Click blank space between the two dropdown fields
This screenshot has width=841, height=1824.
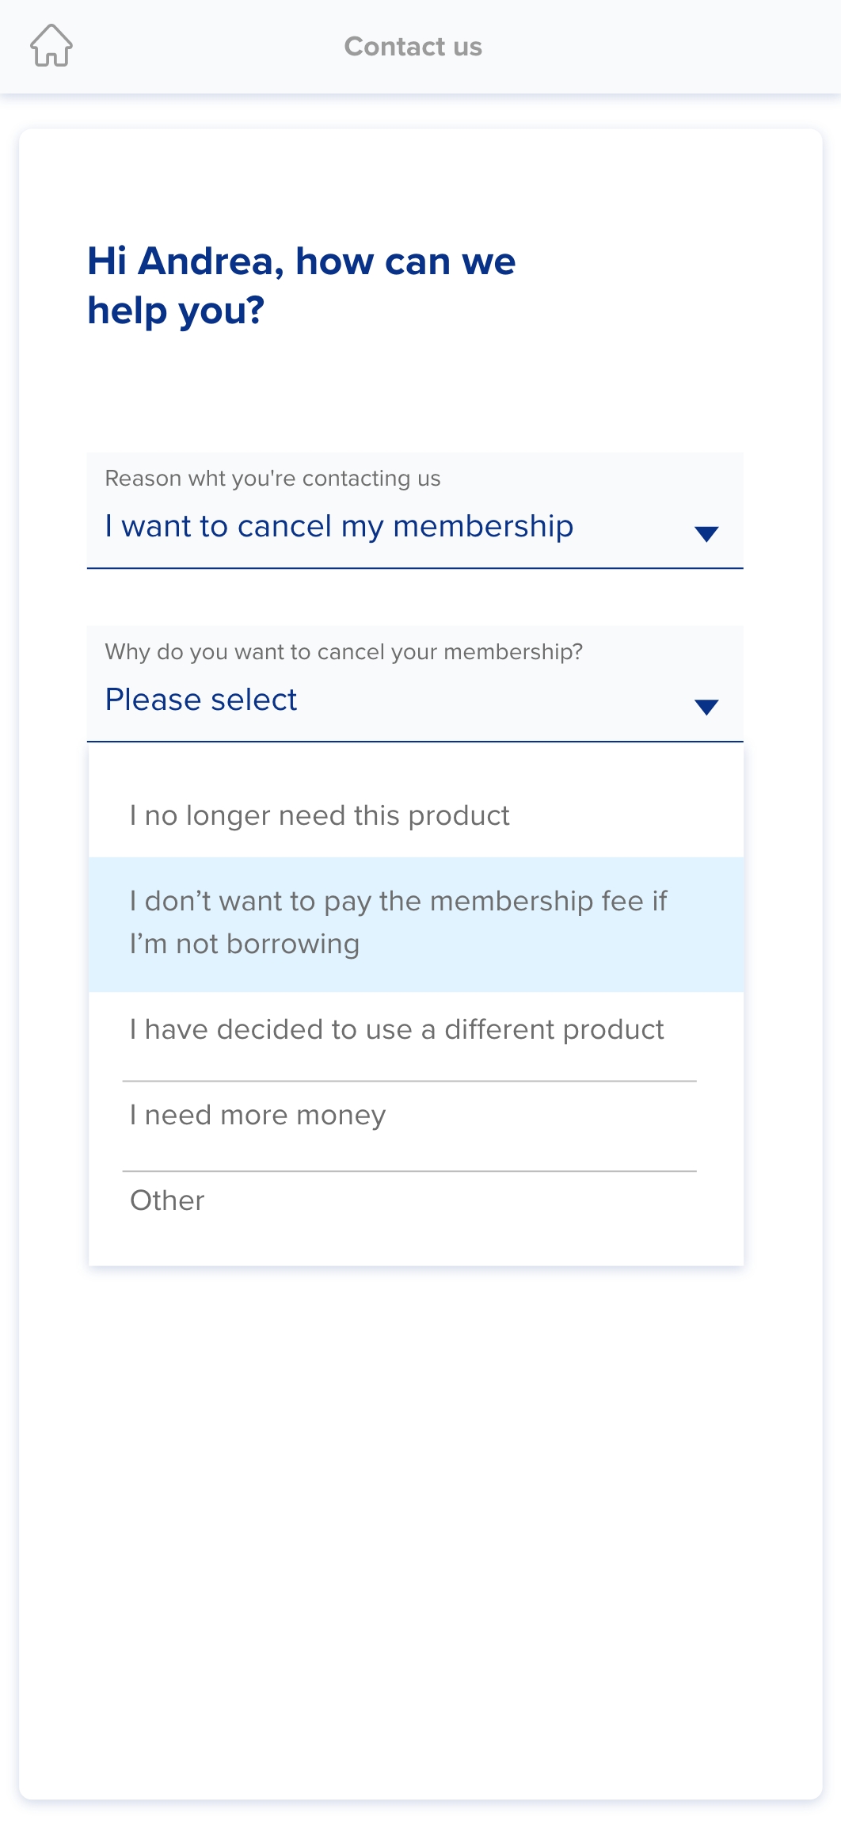(x=415, y=597)
